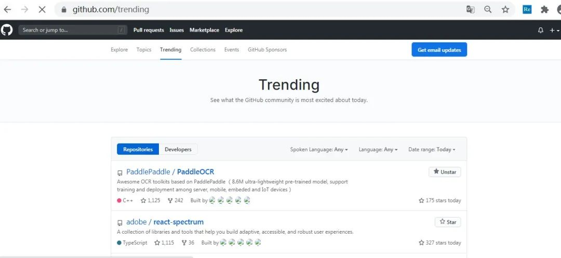Switch to the Developers view

pos(178,149)
